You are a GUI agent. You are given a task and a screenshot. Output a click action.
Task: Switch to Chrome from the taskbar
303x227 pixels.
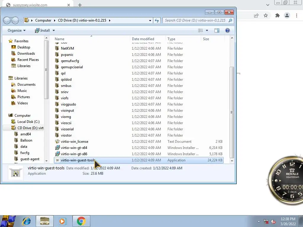click(x=81, y=221)
